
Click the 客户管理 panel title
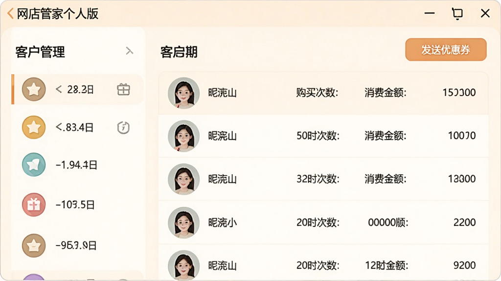40,52
